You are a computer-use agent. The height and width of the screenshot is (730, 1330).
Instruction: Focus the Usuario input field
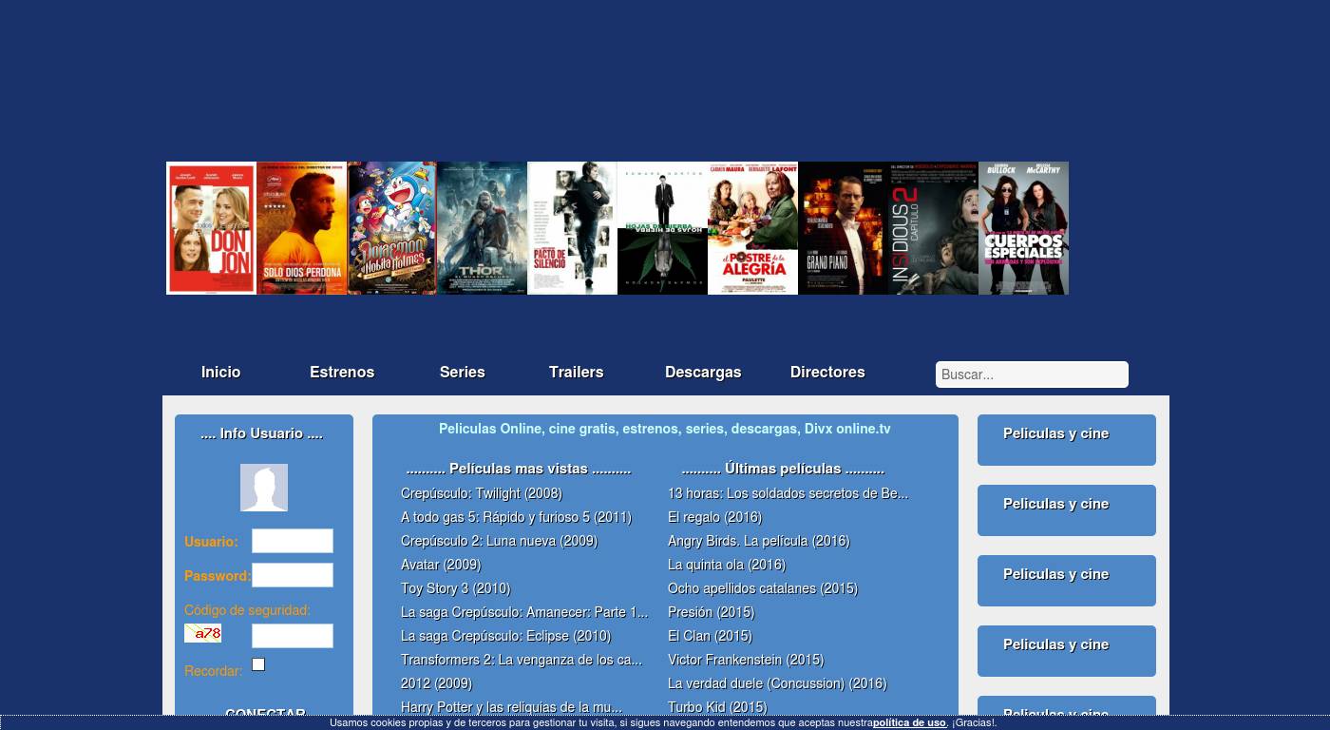(292, 541)
